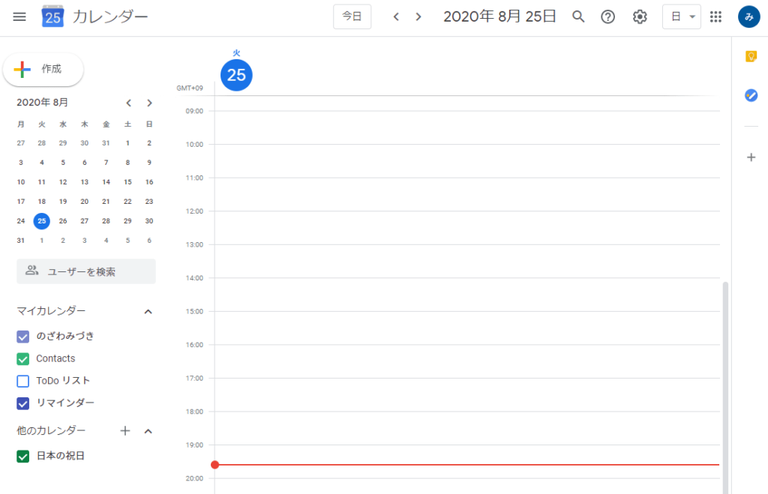This screenshot has width=768, height=494.
Task: Collapse the マイカレンダー section
Action: coord(148,311)
